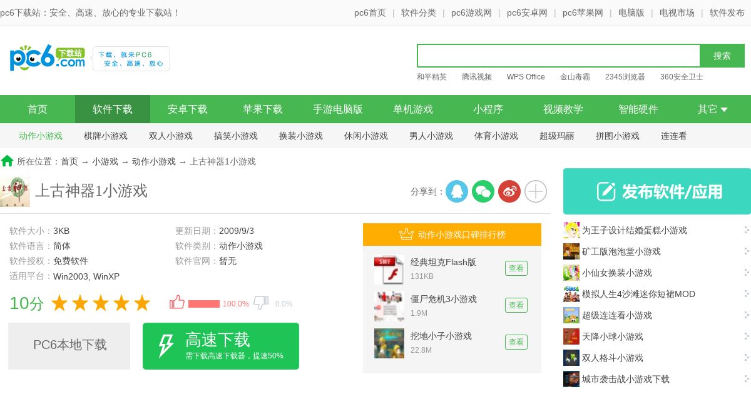
Task: Click the green home icon in breadcrumb
Action: [8, 161]
